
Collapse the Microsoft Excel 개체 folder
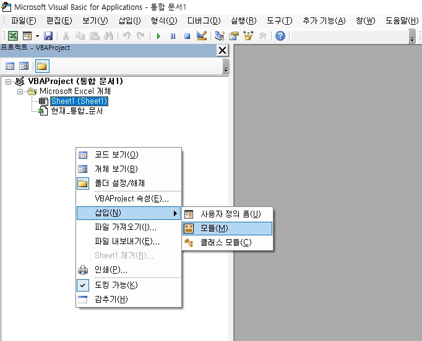[x=20, y=91]
